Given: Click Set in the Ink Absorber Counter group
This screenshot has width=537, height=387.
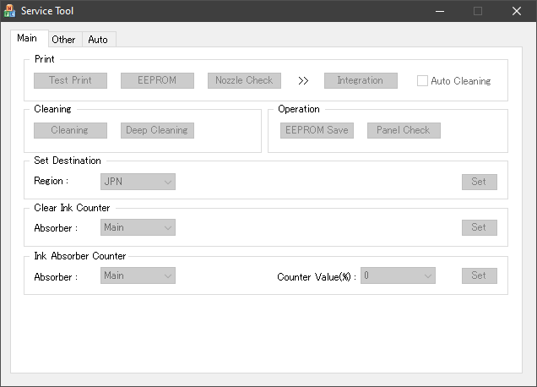Looking at the screenshot, I should coord(479,275).
